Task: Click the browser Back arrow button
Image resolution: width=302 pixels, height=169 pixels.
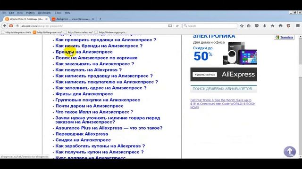Action: 5,26
